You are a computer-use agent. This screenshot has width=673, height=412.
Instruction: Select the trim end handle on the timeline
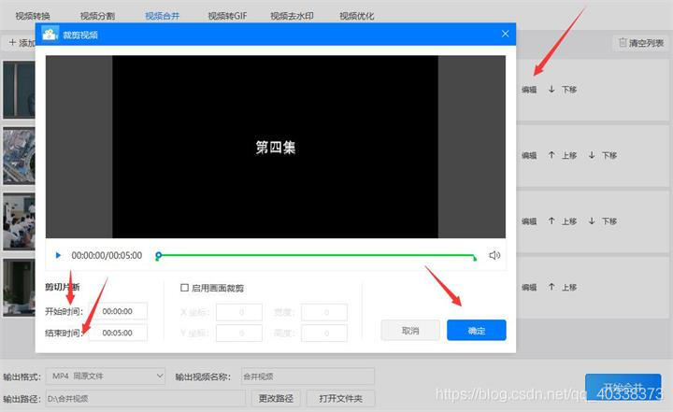pos(475,258)
